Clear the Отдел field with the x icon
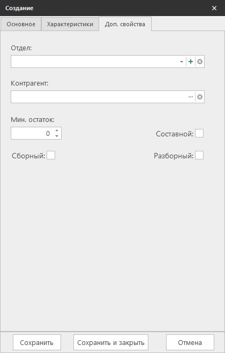Image resolution: width=225 pixels, height=353 pixels. [200, 62]
